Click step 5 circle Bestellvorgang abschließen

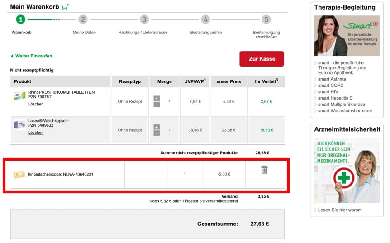pos(266,19)
